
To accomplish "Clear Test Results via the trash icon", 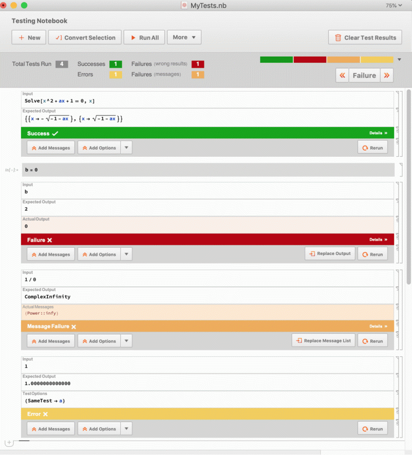I will tap(339, 37).
